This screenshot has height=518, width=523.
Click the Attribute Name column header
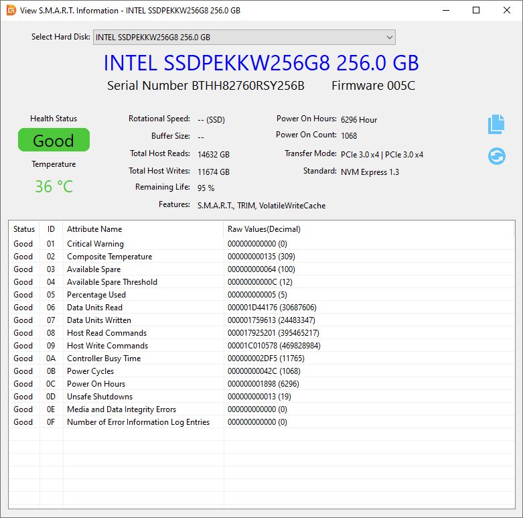tap(94, 229)
